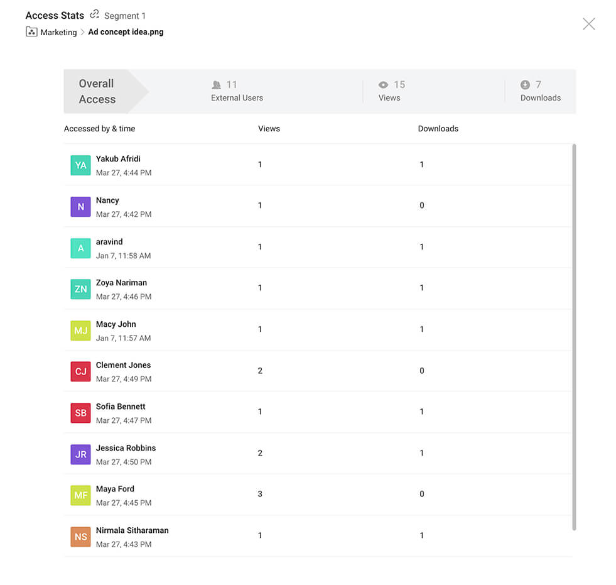Click the download icon next to 7

[525, 85]
